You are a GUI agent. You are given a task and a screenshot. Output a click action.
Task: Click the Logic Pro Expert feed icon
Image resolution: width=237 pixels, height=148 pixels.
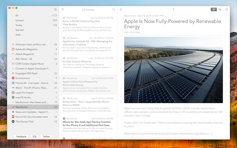(x=13, y=92)
